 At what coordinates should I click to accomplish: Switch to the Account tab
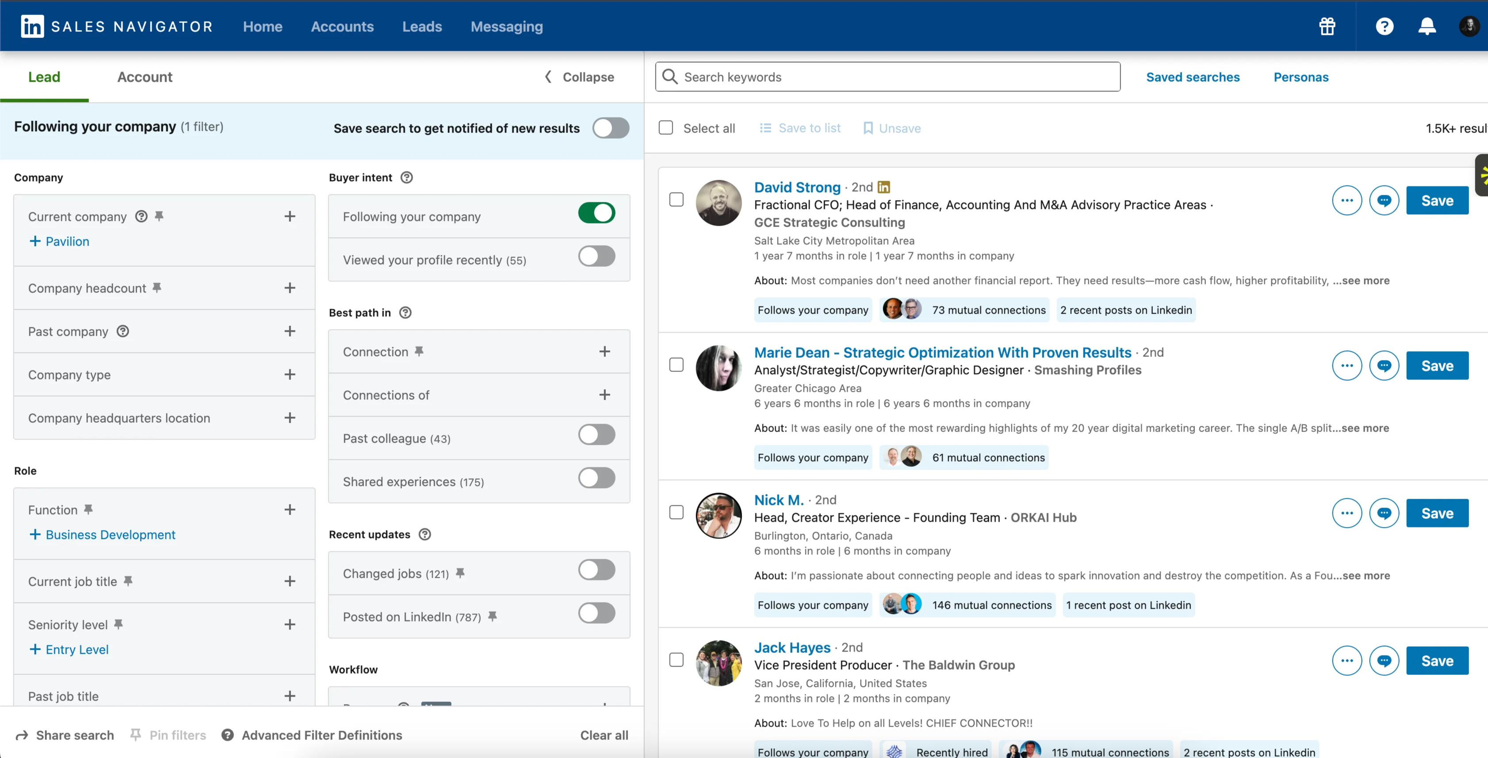pos(145,77)
